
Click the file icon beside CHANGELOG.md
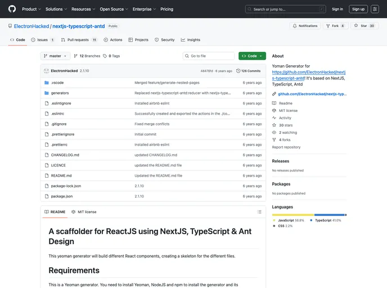pos(46,155)
